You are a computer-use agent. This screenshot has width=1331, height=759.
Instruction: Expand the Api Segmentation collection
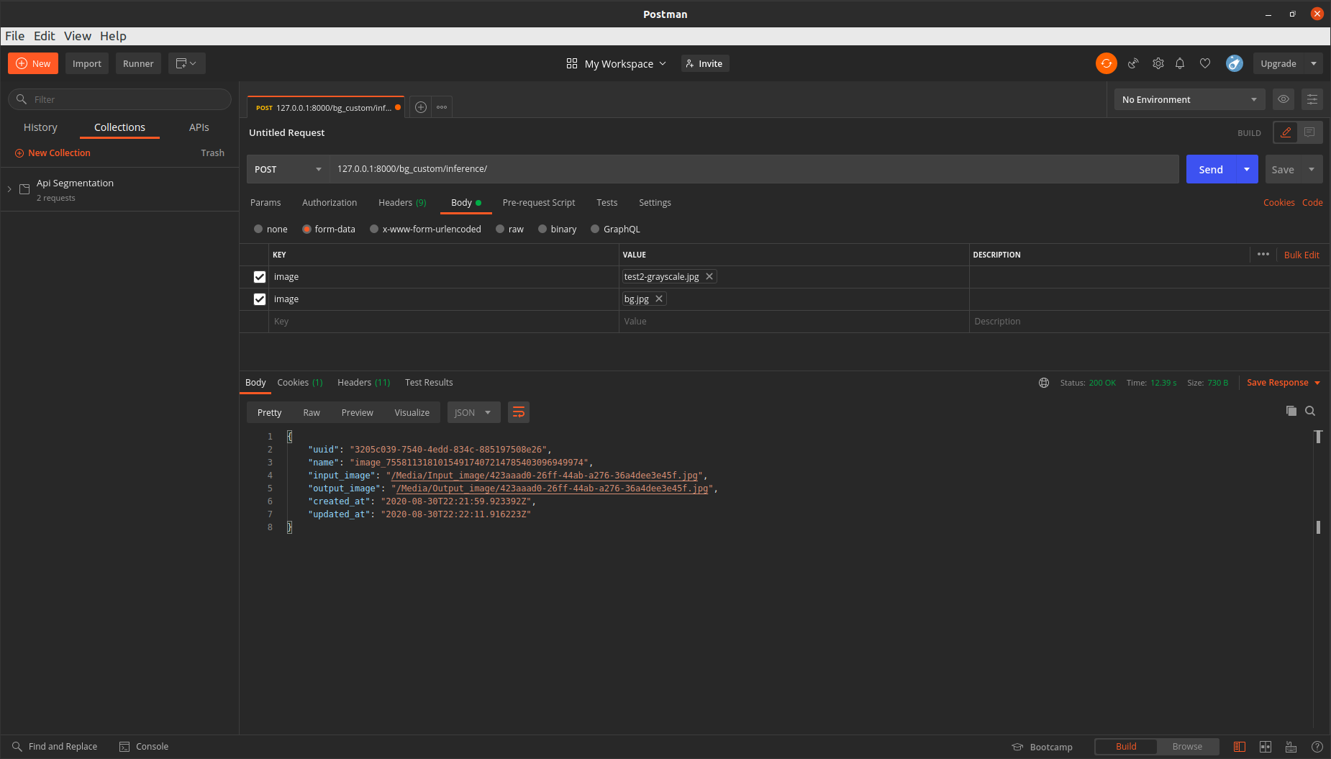(x=9, y=189)
